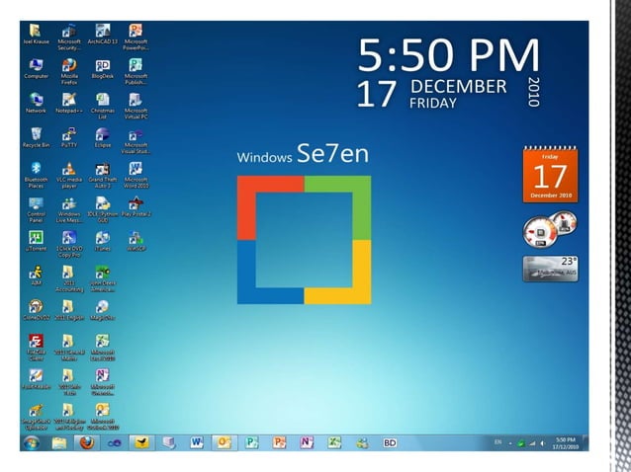This screenshot has height=472, width=631.
Task: Launch OneNote from the taskbar
Action: click(x=307, y=442)
